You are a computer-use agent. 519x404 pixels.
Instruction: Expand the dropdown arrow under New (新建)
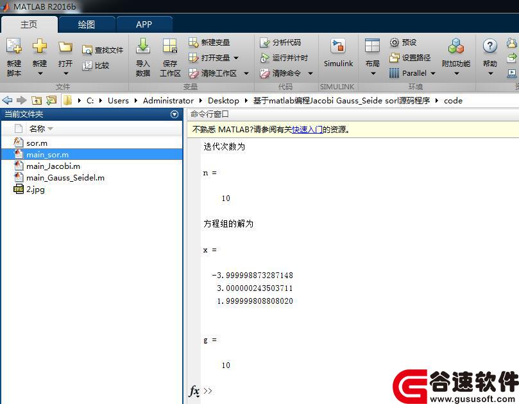pos(40,73)
